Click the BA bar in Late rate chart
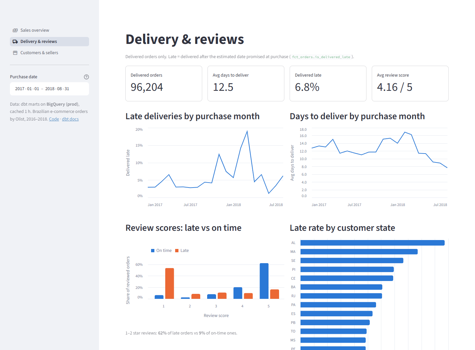Viewport: 475px width, 350px height. 341,287
